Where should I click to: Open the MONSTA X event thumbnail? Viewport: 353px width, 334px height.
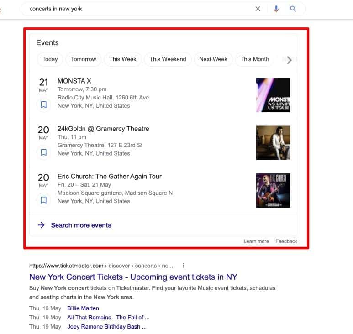click(273, 95)
